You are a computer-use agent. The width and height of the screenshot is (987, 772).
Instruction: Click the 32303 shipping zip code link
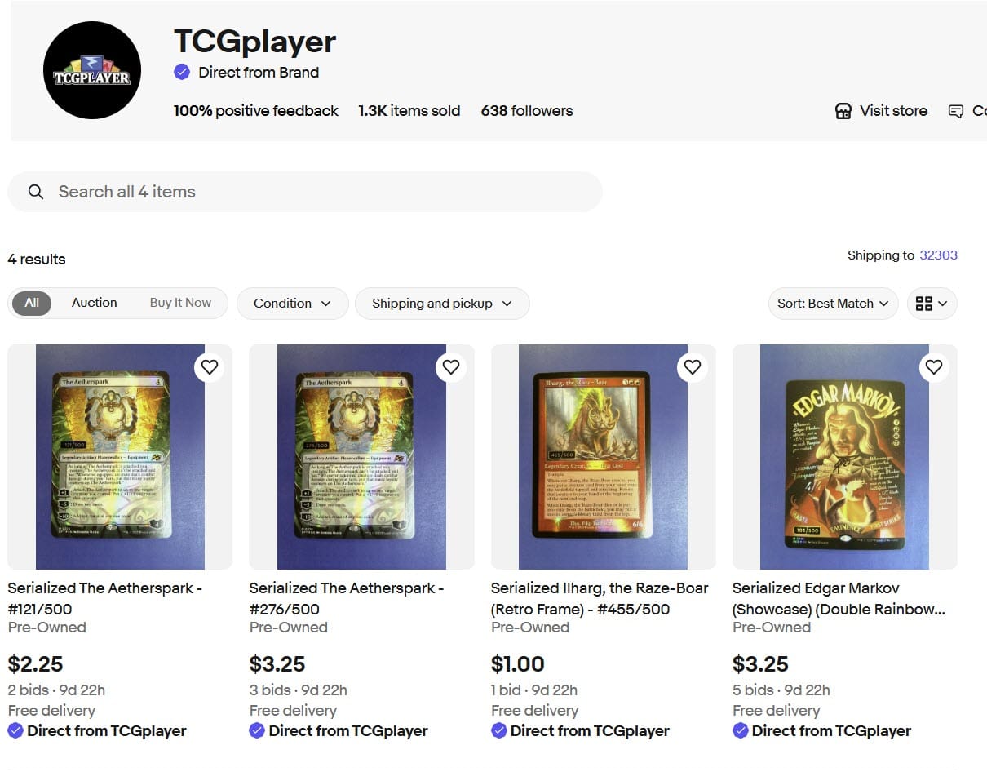click(x=938, y=255)
